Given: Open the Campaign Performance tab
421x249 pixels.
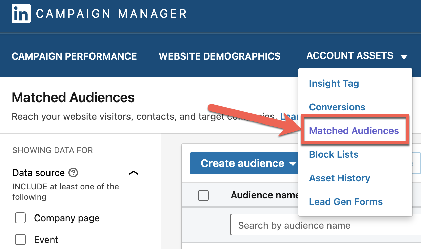Looking at the screenshot, I should [74, 56].
